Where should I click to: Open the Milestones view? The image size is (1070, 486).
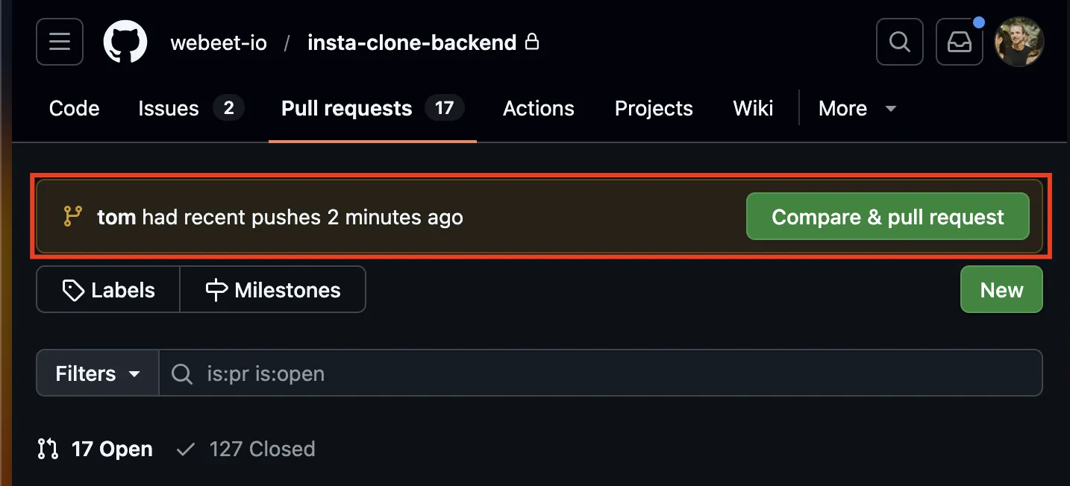click(273, 289)
